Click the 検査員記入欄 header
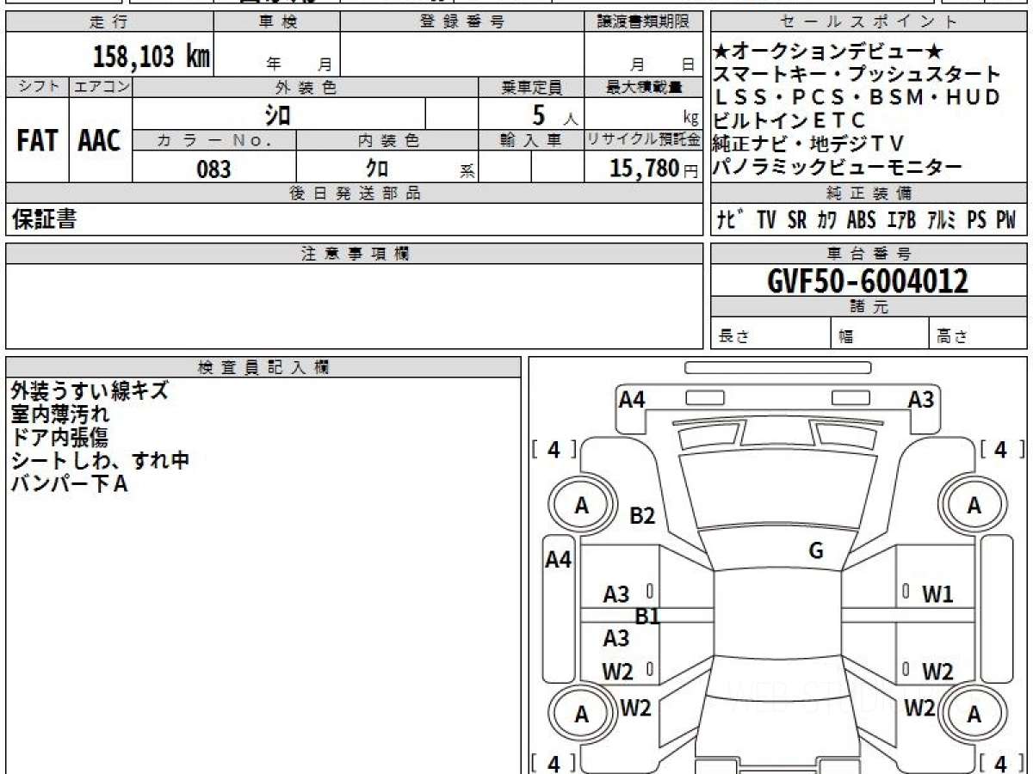1033x774 pixels. (x=263, y=366)
